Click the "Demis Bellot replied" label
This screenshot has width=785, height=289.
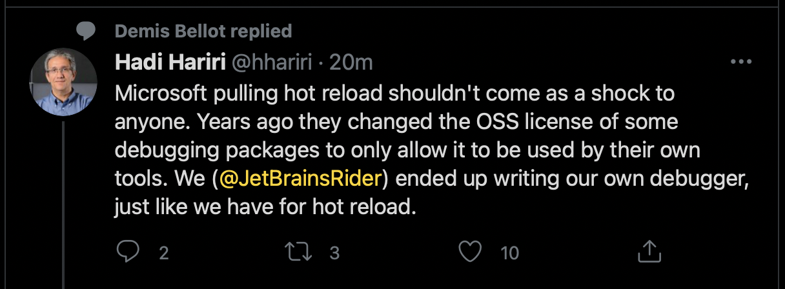click(203, 30)
